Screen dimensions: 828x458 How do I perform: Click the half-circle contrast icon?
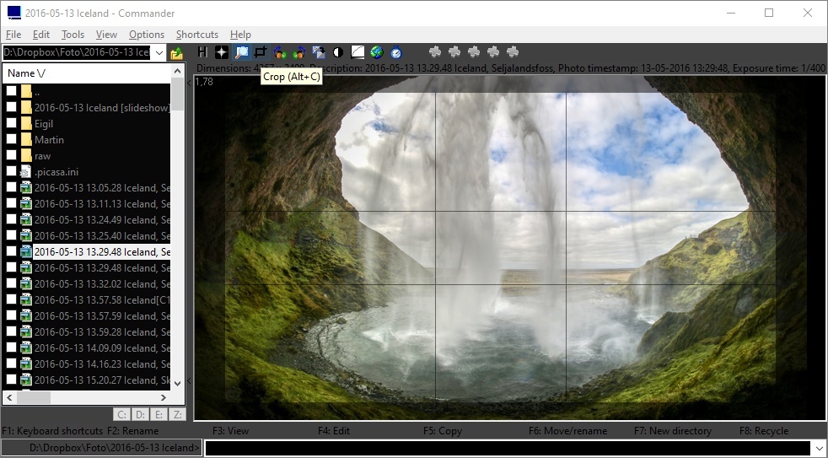(x=338, y=51)
